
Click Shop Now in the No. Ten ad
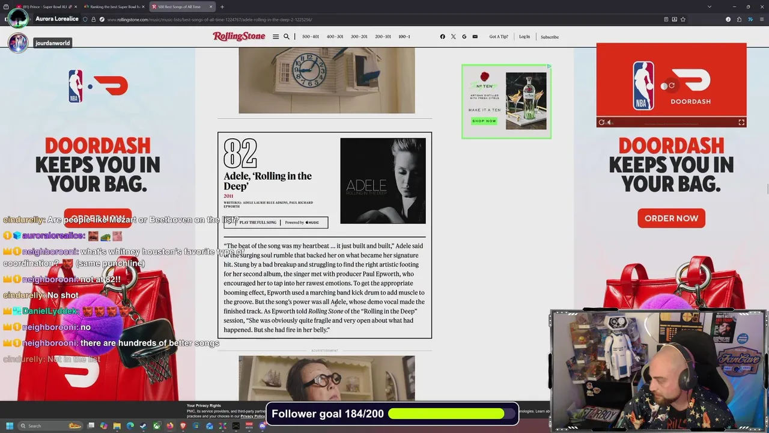click(x=484, y=121)
